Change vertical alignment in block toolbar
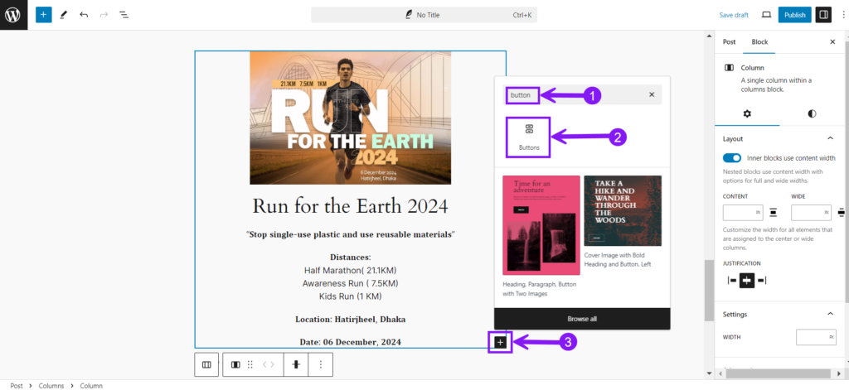This screenshot has width=849, height=390. (296, 364)
